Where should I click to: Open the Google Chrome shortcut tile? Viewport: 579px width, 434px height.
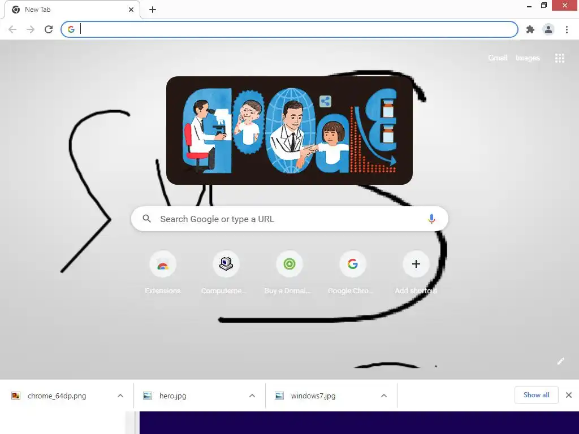click(352, 272)
